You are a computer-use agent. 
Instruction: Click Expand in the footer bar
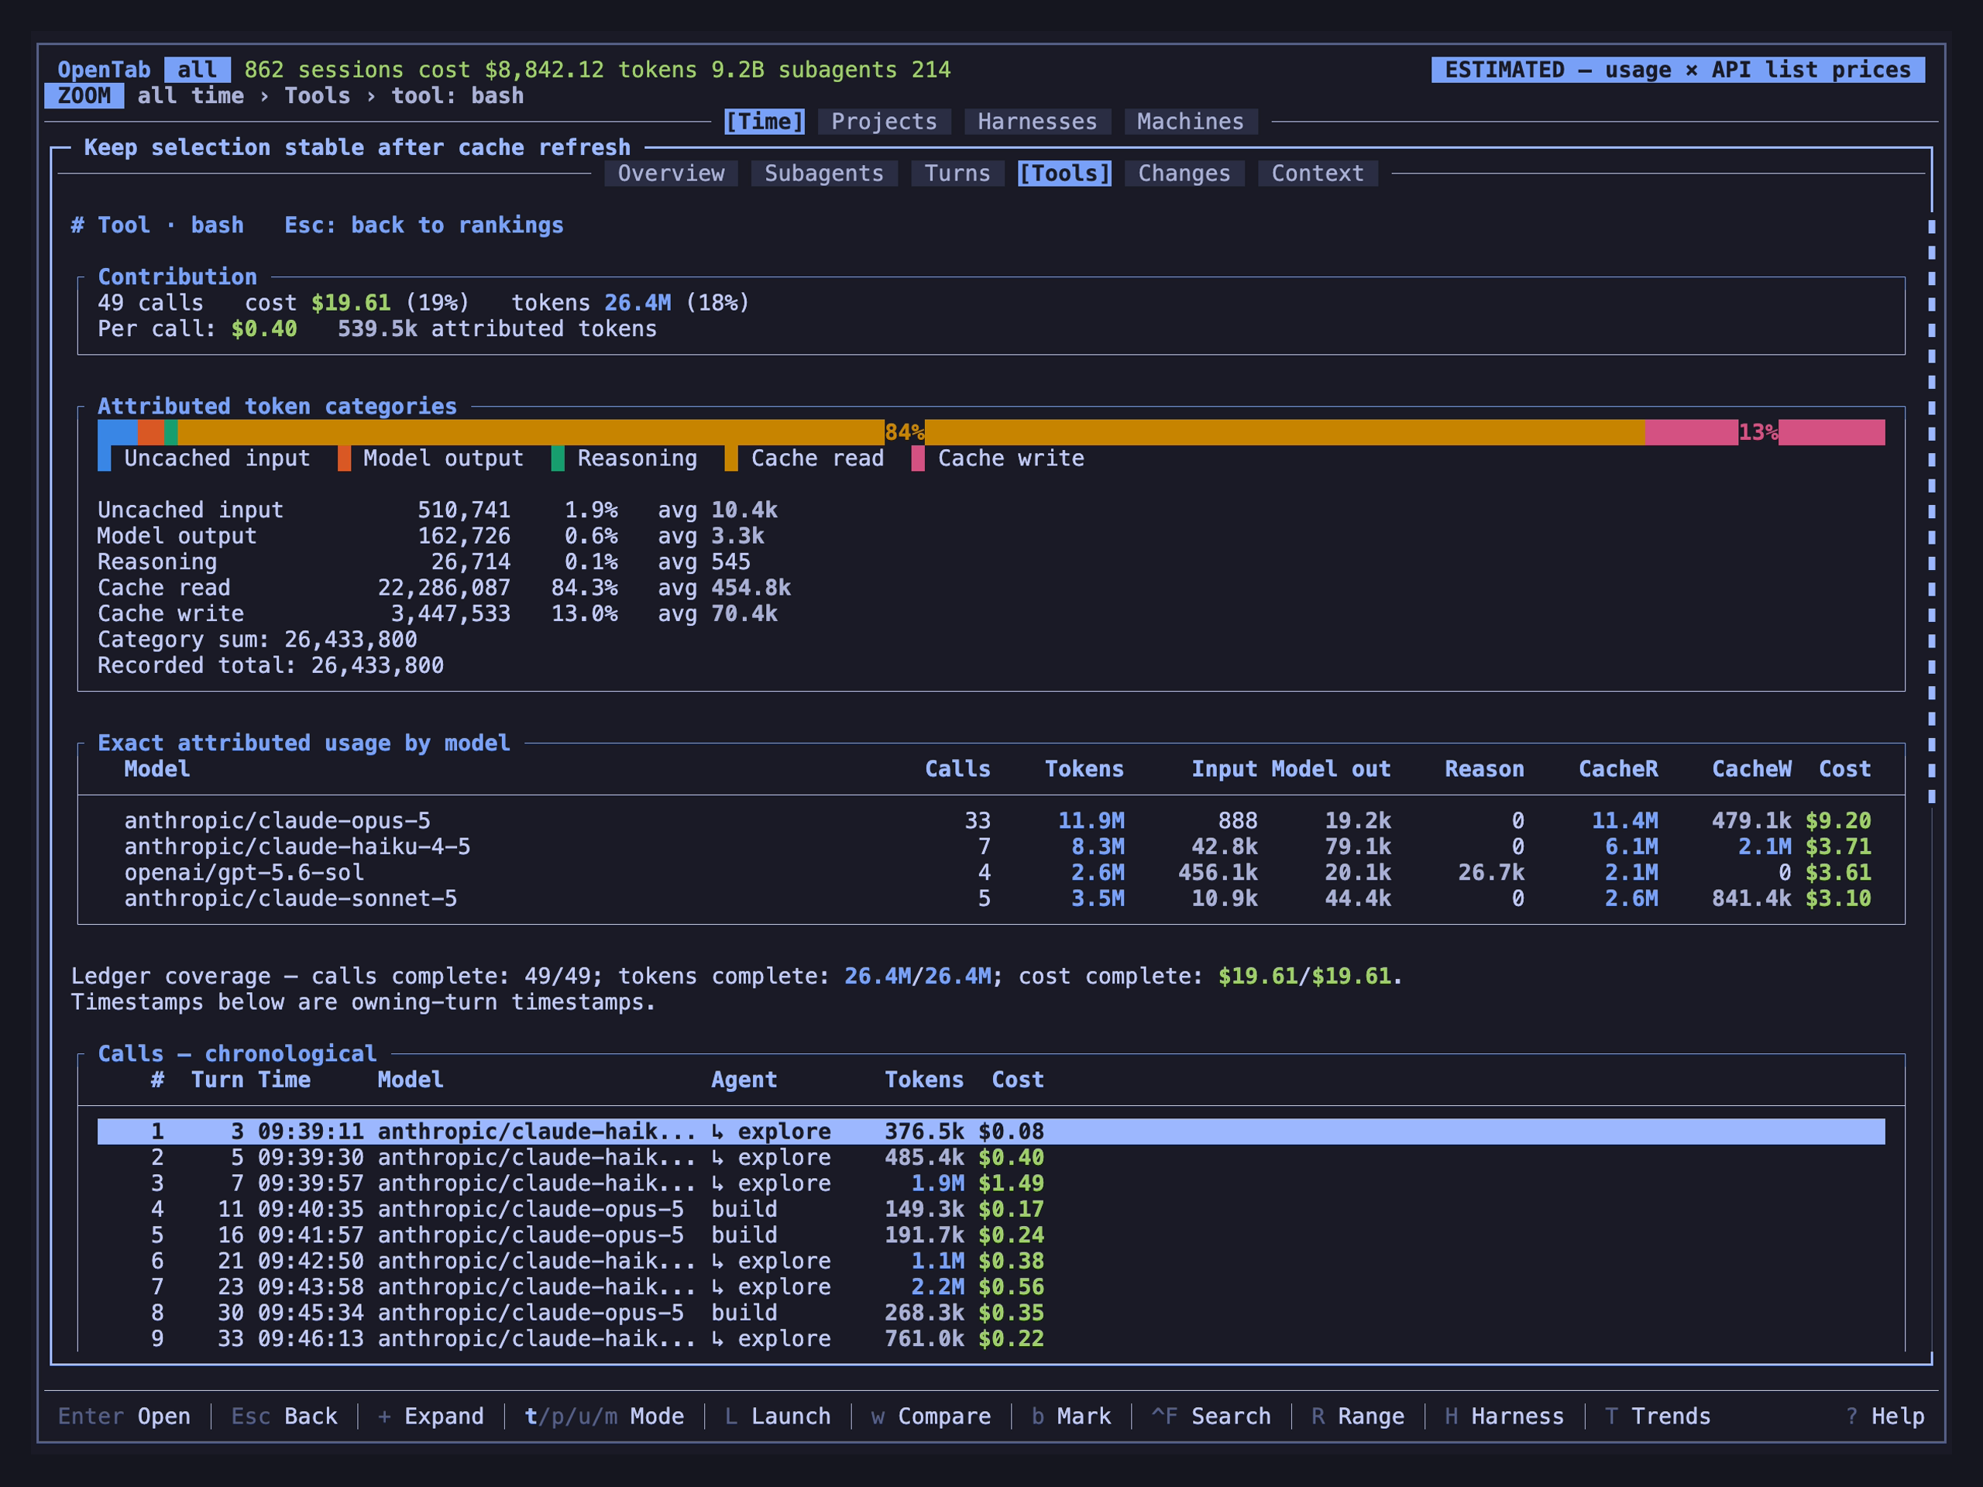click(431, 1417)
